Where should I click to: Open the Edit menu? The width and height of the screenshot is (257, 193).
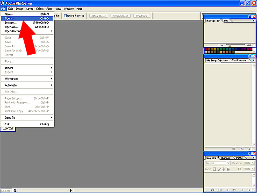tap(11, 9)
